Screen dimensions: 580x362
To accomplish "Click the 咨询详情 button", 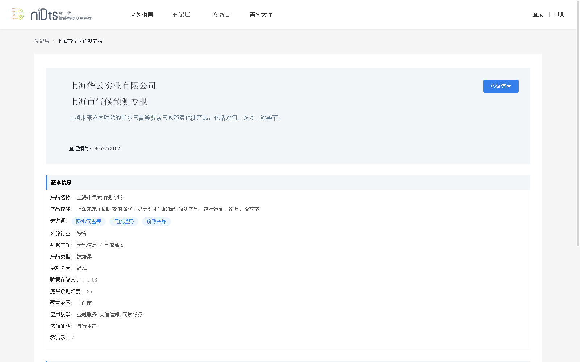I will 501,86.
